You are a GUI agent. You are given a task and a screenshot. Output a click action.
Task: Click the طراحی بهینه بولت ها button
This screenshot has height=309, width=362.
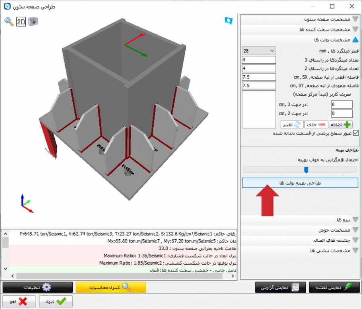300,183
